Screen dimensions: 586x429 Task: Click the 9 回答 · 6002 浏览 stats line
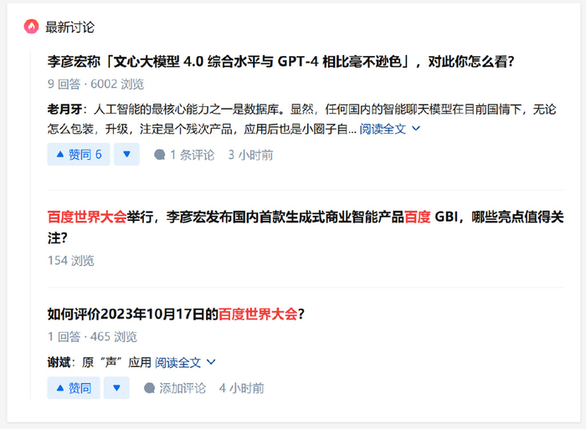(x=95, y=84)
